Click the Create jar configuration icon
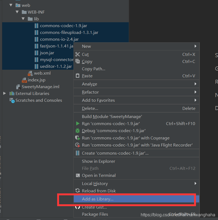The width and height of the screenshot is (218, 220). coord(78,153)
